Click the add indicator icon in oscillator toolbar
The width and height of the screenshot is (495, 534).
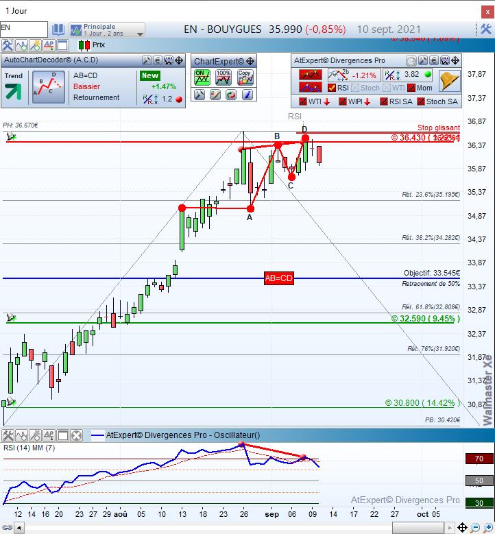click(x=21, y=435)
